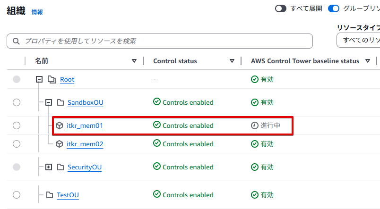Click the cube account icon for itkr_mem01
The image size is (380, 209).
(60, 125)
